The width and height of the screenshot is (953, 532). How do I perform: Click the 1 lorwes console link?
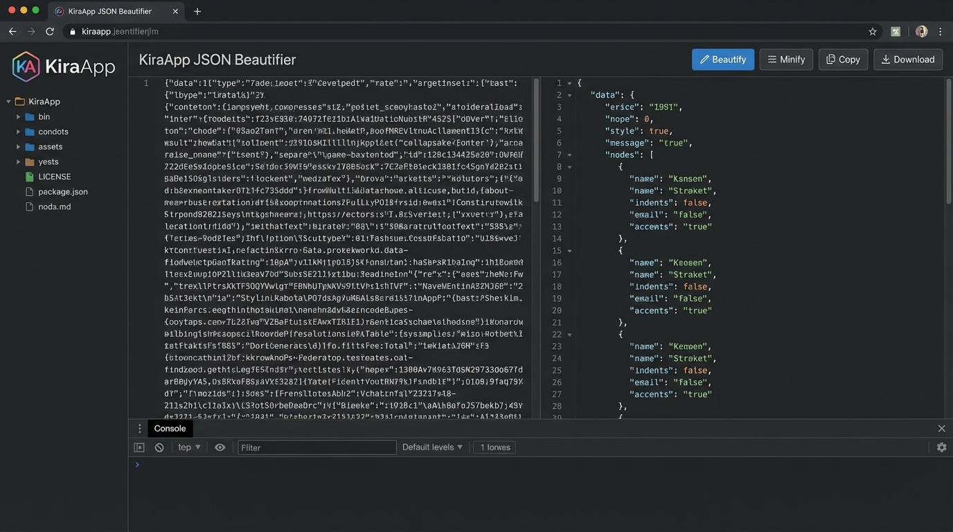[494, 447]
